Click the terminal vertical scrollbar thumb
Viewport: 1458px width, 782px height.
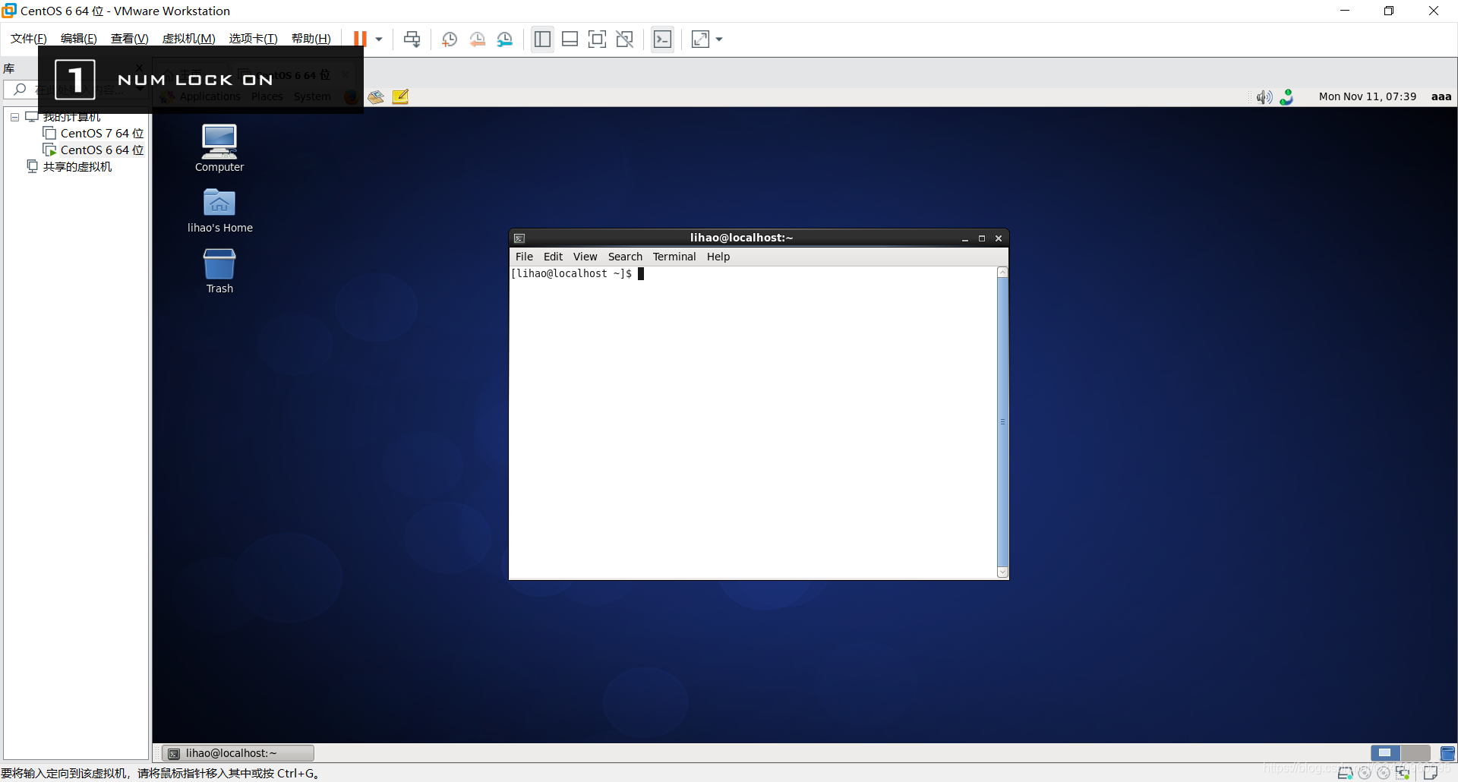point(1002,422)
